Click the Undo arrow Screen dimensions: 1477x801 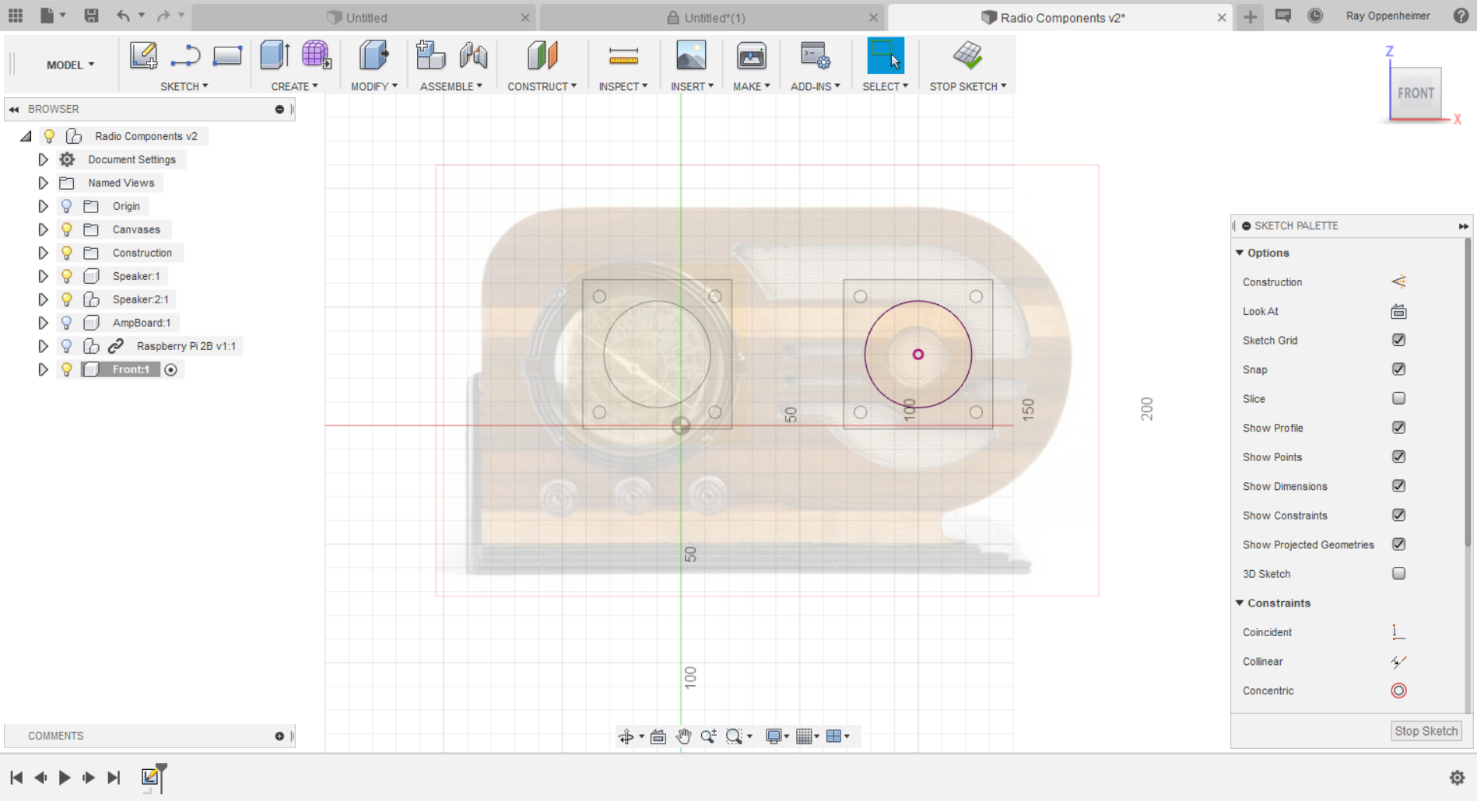pos(123,15)
